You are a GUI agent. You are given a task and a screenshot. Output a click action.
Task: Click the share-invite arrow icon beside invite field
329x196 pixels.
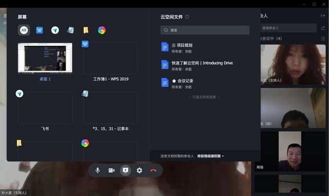323,28
